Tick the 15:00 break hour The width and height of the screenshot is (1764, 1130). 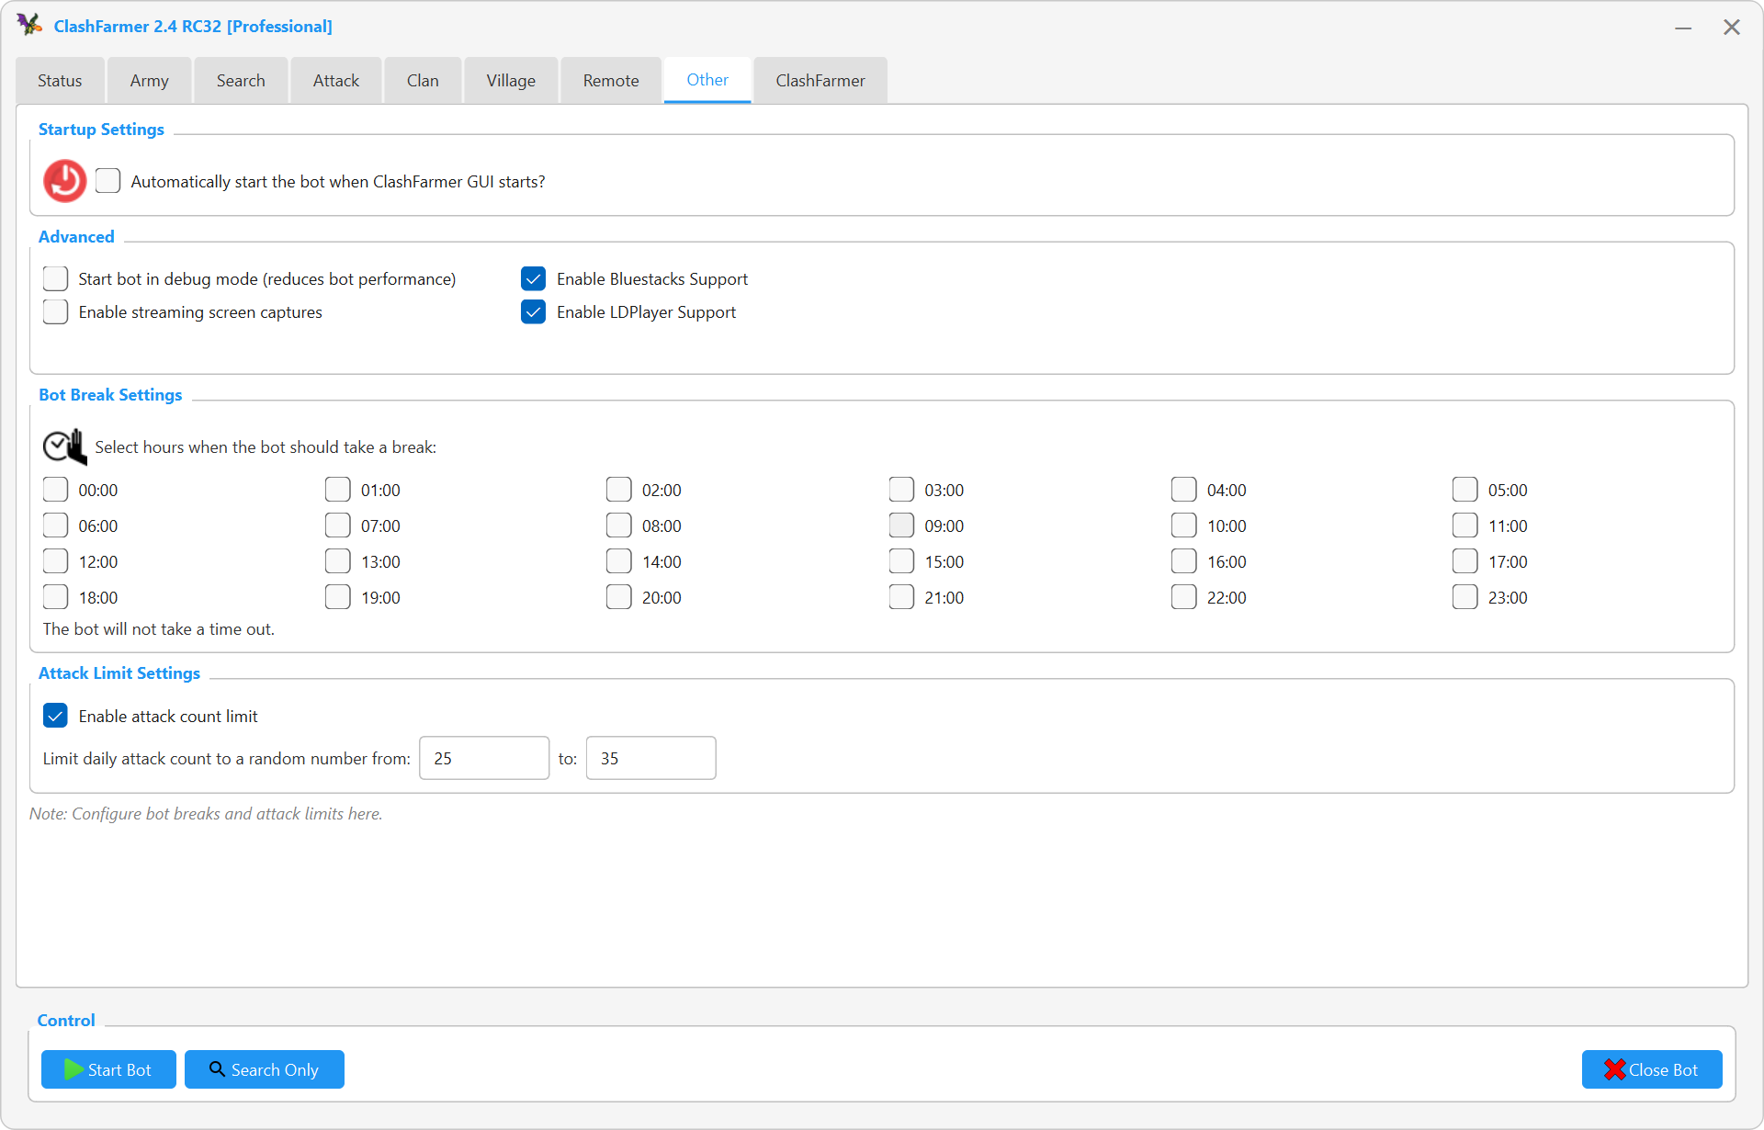901,560
